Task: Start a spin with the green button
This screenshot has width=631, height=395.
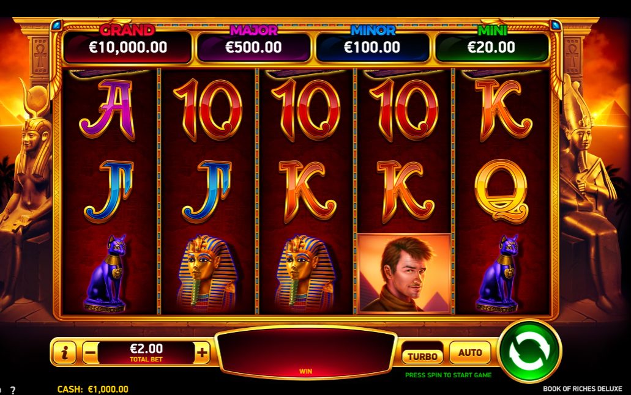Action: [x=529, y=352]
